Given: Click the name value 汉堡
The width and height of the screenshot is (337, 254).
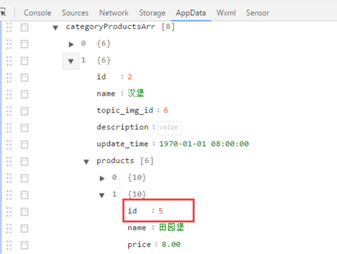Looking at the screenshot, I should [x=135, y=93].
